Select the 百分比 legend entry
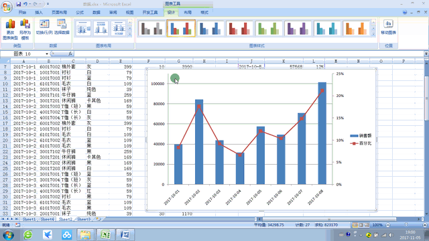This screenshot has height=241, width=429. coord(361,143)
